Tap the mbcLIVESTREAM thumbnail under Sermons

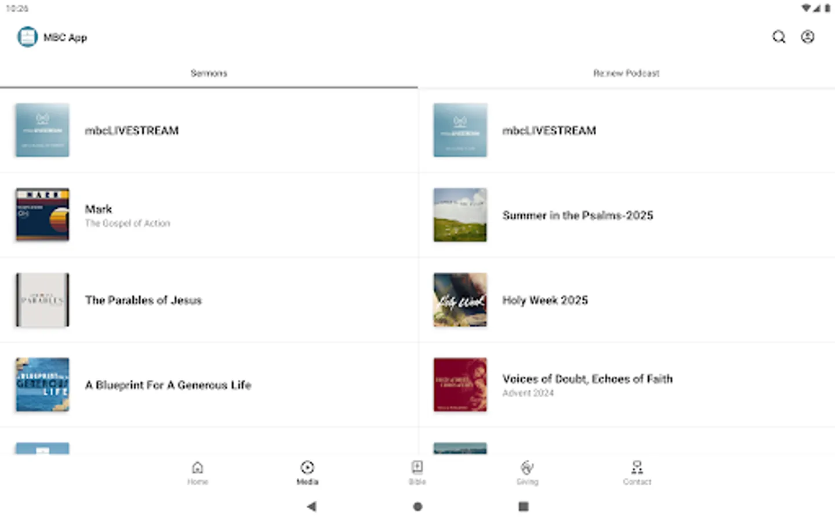coord(42,130)
